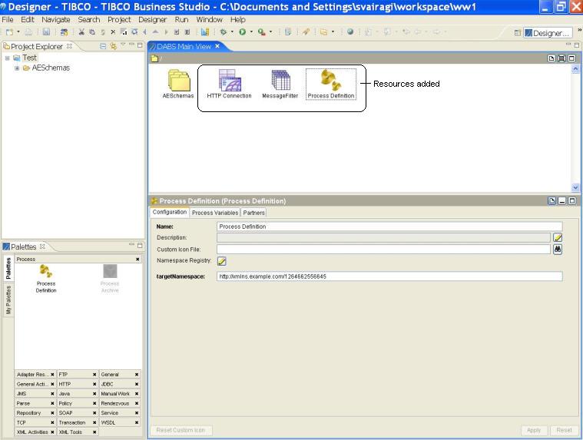Click the green Run toolbar icon

[243, 32]
